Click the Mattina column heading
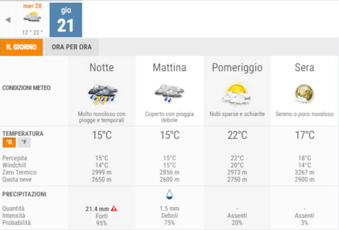This screenshot has width=339, height=230. [169, 67]
